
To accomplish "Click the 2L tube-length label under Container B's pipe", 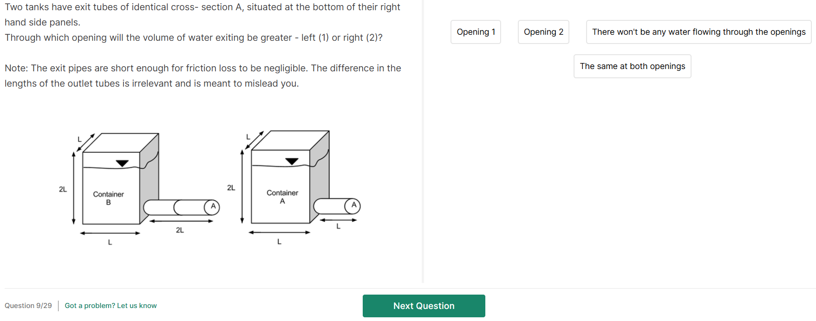I will (180, 230).
